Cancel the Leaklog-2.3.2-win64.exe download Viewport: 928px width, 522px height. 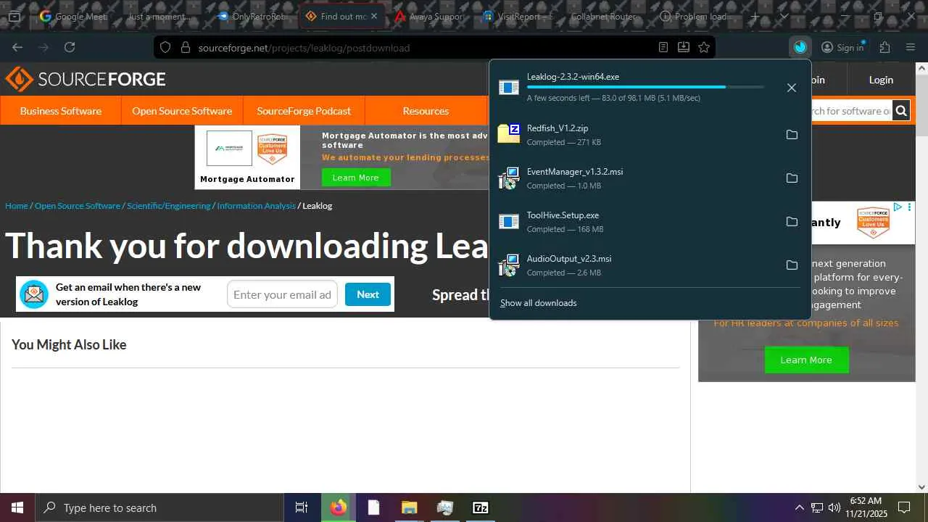(792, 88)
